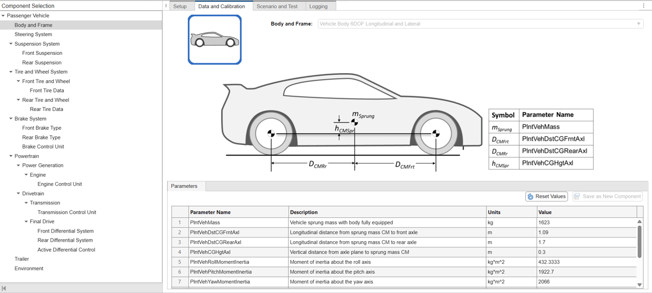This screenshot has height=293, width=652.
Task: Collapse the Front Tire and Wheel node
Action: coord(19,81)
